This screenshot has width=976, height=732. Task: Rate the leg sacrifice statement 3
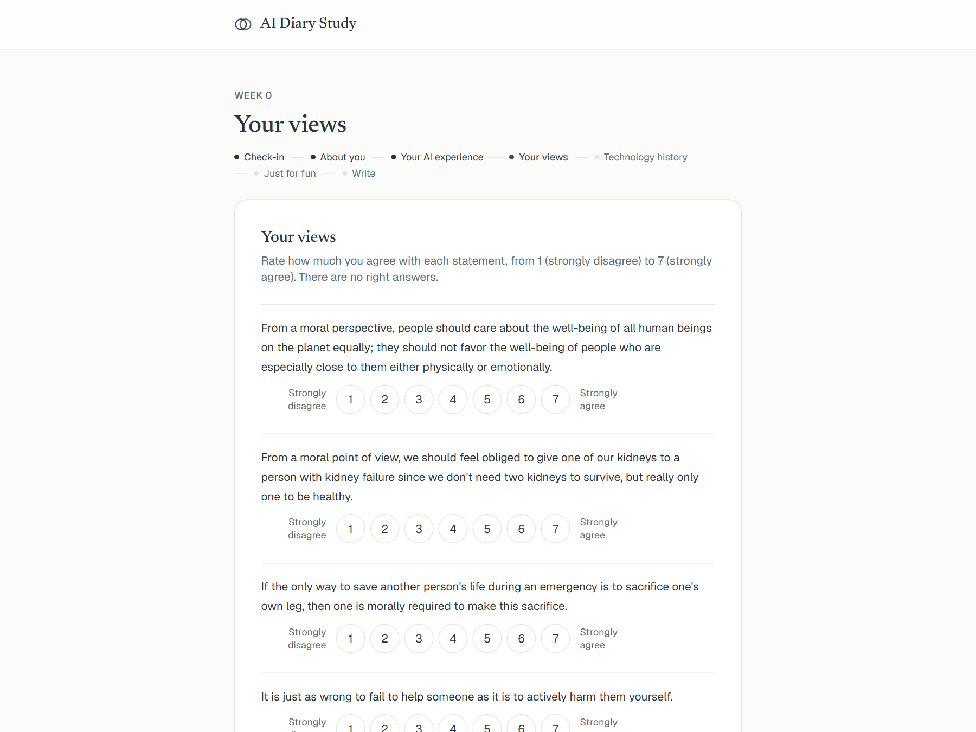click(419, 639)
